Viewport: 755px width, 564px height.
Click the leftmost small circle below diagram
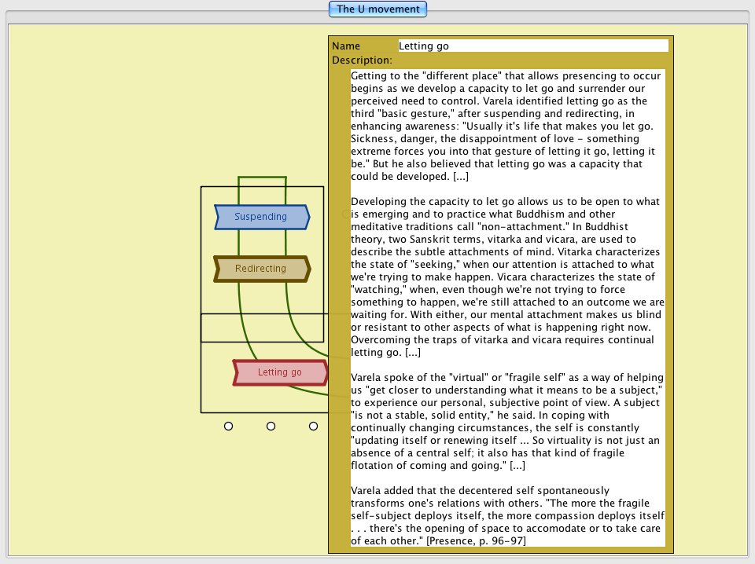[x=228, y=426]
